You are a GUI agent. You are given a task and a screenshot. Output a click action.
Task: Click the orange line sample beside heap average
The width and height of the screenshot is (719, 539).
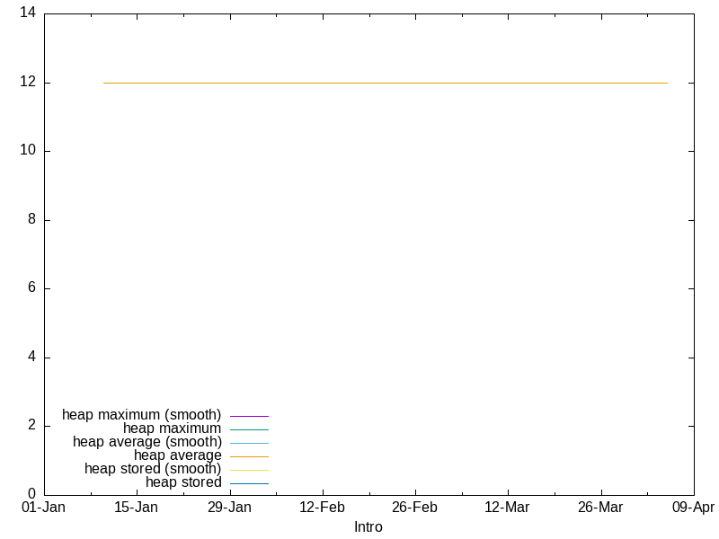point(249,456)
